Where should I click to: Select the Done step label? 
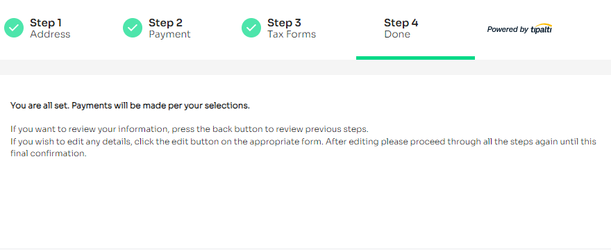coord(397,34)
